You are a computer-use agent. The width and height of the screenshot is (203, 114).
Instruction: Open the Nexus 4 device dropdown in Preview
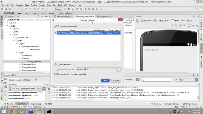147,21
